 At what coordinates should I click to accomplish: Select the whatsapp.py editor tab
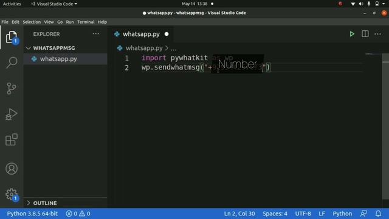(141, 34)
